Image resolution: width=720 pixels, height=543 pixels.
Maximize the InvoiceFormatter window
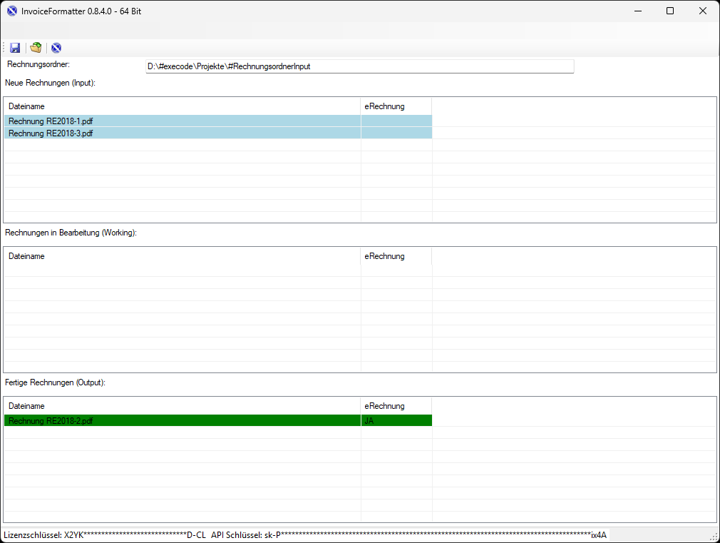670,11
